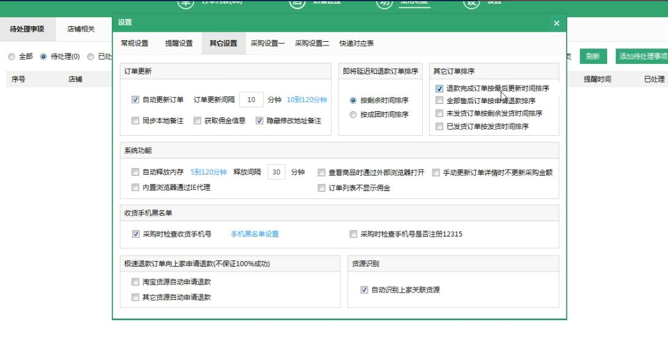The image size is (668, 341).
Task: Click the 即将延迟和退款订单排序 heading
Action: [380, 71]
